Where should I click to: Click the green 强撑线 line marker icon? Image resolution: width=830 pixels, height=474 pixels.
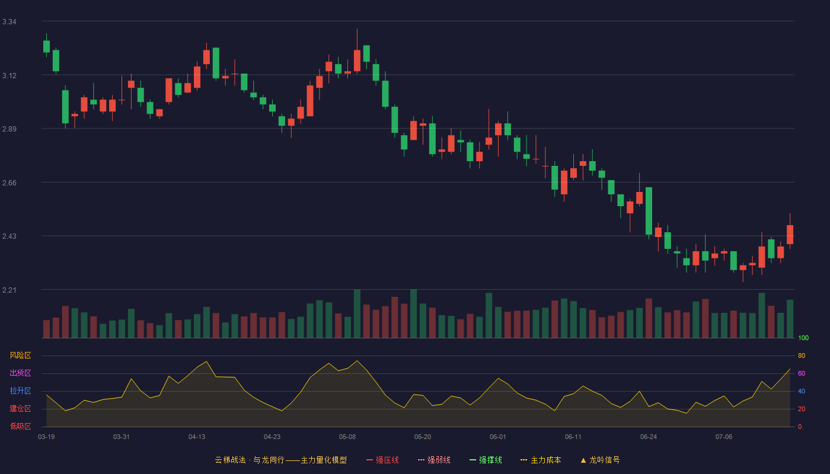(x=473, y=460)
